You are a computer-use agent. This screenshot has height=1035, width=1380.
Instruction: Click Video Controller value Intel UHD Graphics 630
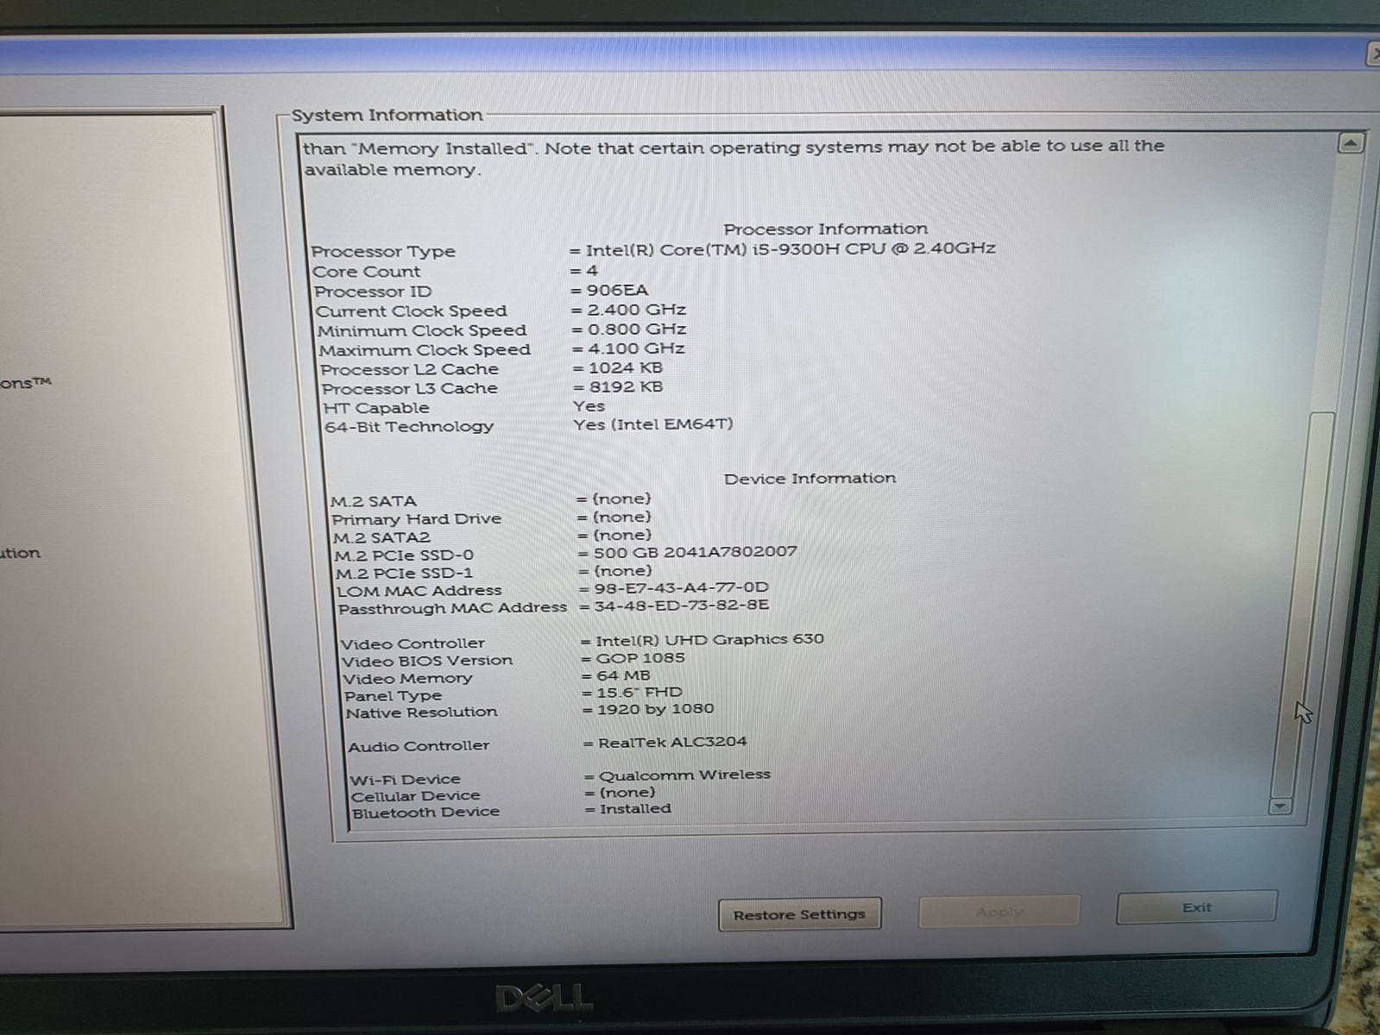(x=709, y=639)
